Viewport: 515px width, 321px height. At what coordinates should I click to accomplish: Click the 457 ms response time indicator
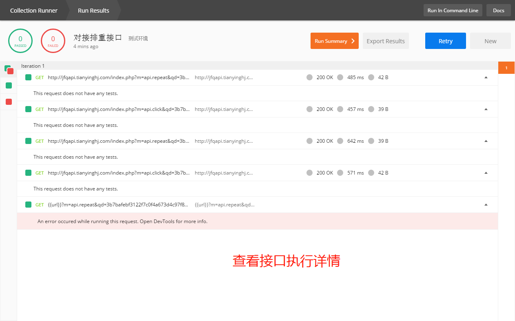[350, 109]
